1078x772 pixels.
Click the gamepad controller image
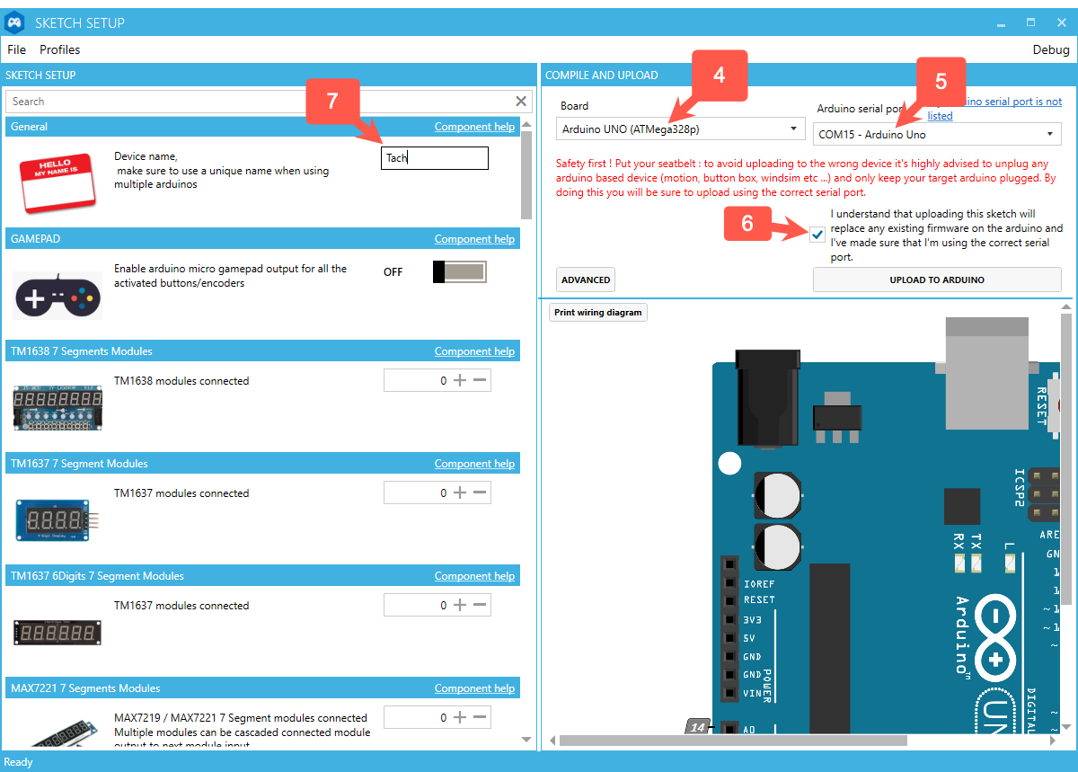pyautogui.click(x=57, y=295)
